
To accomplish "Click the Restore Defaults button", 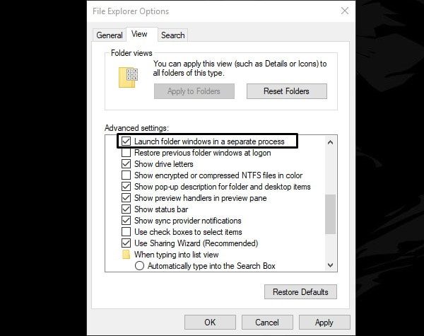I will 300,292.
